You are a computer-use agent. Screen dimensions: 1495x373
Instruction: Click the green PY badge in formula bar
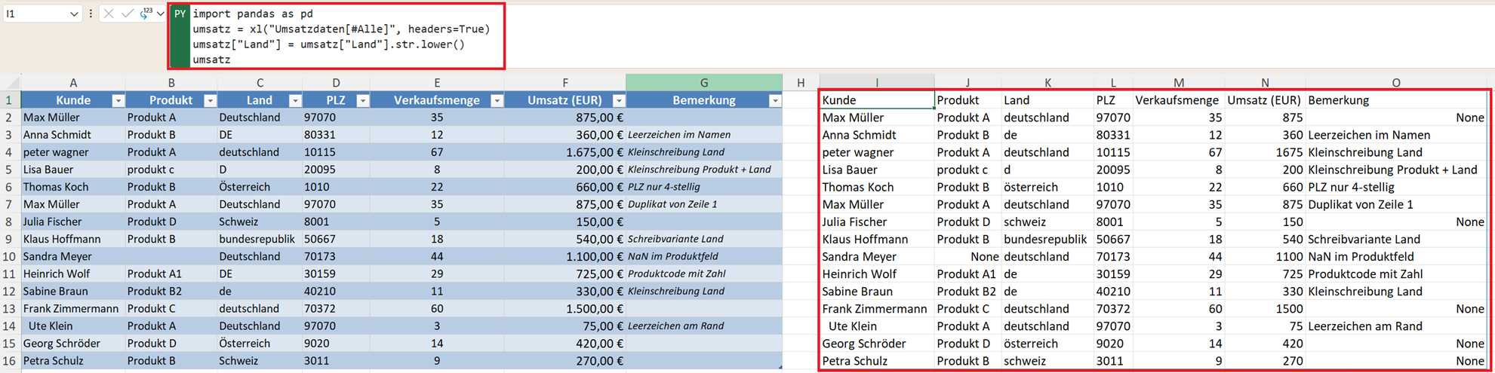point(180,14)
